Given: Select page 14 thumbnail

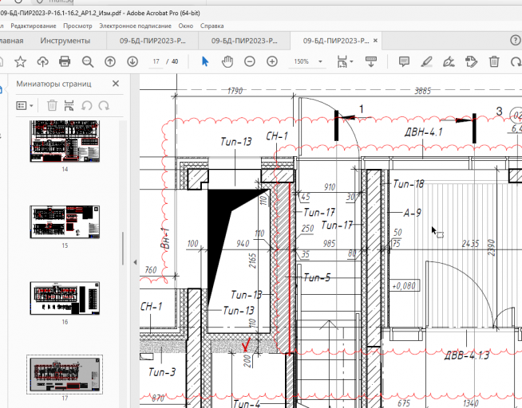Looking at the screenshot, I should 65,141.
